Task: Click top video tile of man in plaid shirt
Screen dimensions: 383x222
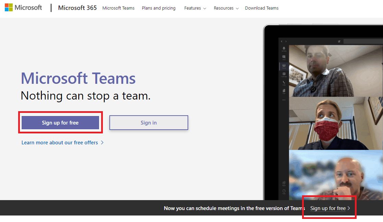Action: click(x=336, y=71)
